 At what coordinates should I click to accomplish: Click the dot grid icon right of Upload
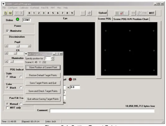(117, 13)
